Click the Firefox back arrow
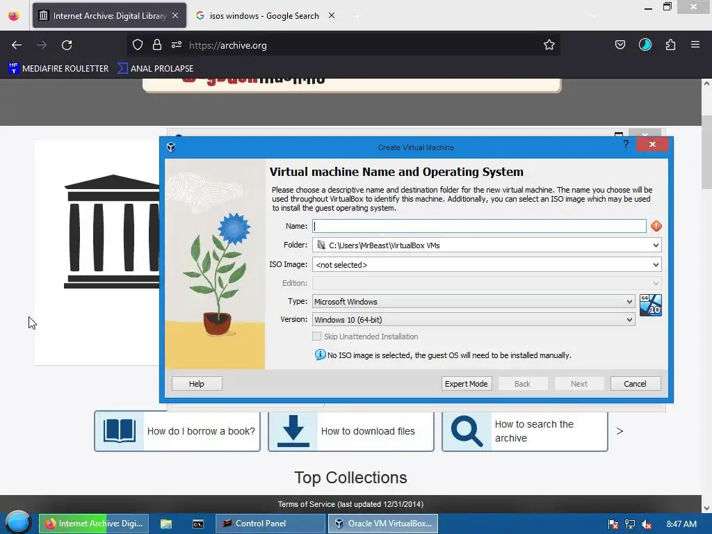 coord(17,45)
